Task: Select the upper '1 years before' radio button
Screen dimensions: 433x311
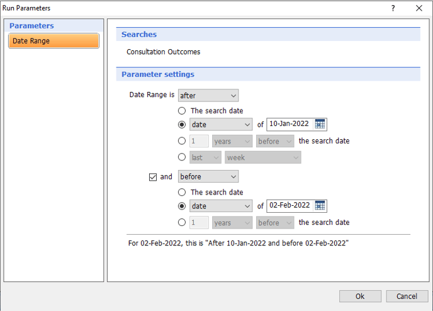Action: tap(182, 141)
